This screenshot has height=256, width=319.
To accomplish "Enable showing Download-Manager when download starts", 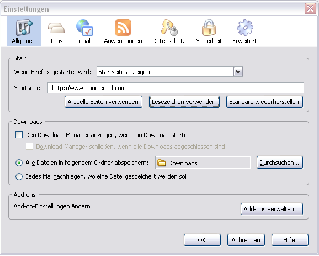I will coord(19,135).
